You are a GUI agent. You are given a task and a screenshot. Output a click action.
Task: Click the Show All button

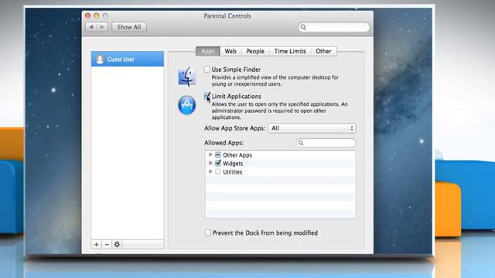(x=129, y=27)
